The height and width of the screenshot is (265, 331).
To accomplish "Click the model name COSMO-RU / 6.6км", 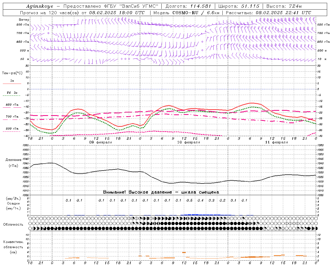I will (x=196, y=13).
